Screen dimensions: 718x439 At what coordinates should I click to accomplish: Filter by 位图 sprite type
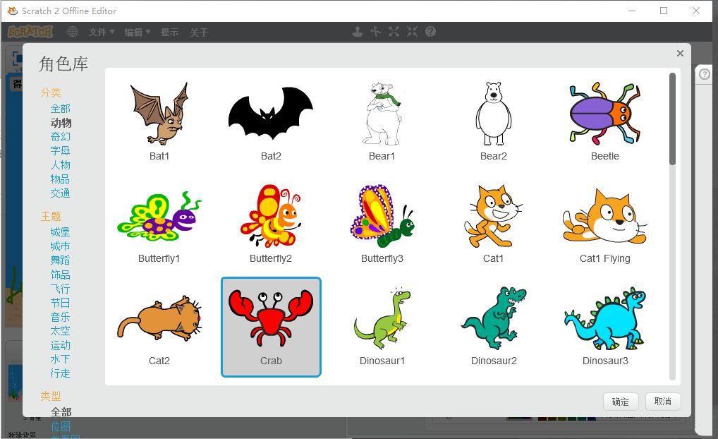point(61,426)
